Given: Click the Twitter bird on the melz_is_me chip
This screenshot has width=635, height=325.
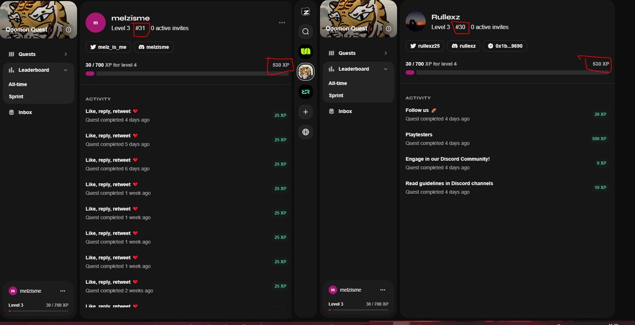Looking at the screenshot, I should coord(93,47).
